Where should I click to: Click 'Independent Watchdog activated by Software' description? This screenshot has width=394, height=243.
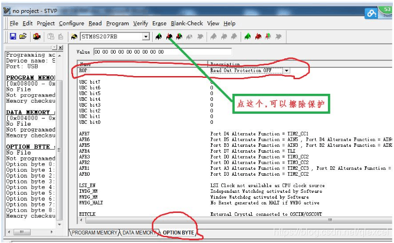[266, 191]
